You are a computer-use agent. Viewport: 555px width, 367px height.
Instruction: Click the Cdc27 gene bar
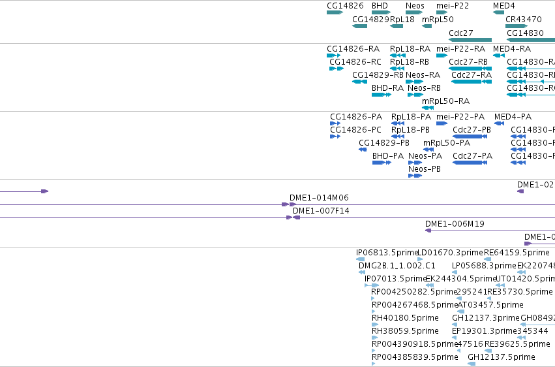click(470, 40)
